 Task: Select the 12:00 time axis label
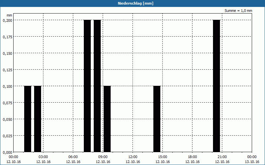(133, 157)
